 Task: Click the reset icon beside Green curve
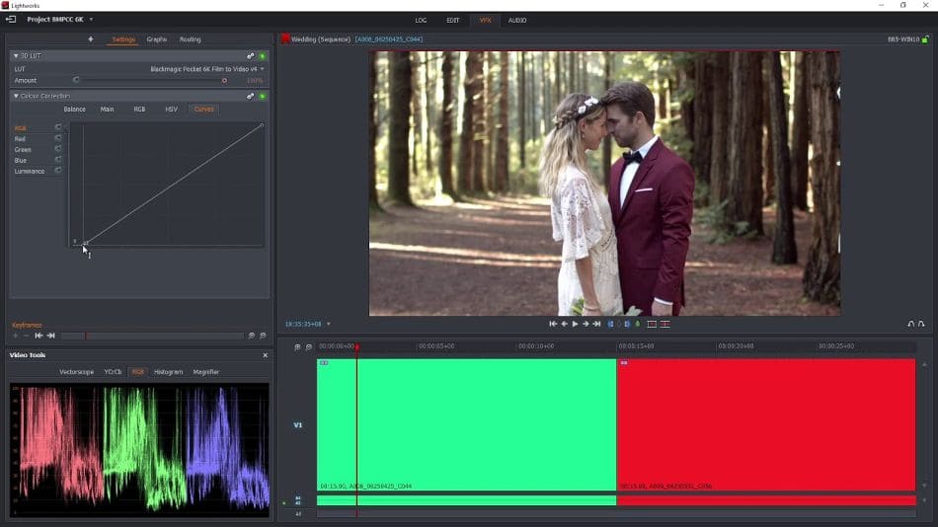coord(58,149)
